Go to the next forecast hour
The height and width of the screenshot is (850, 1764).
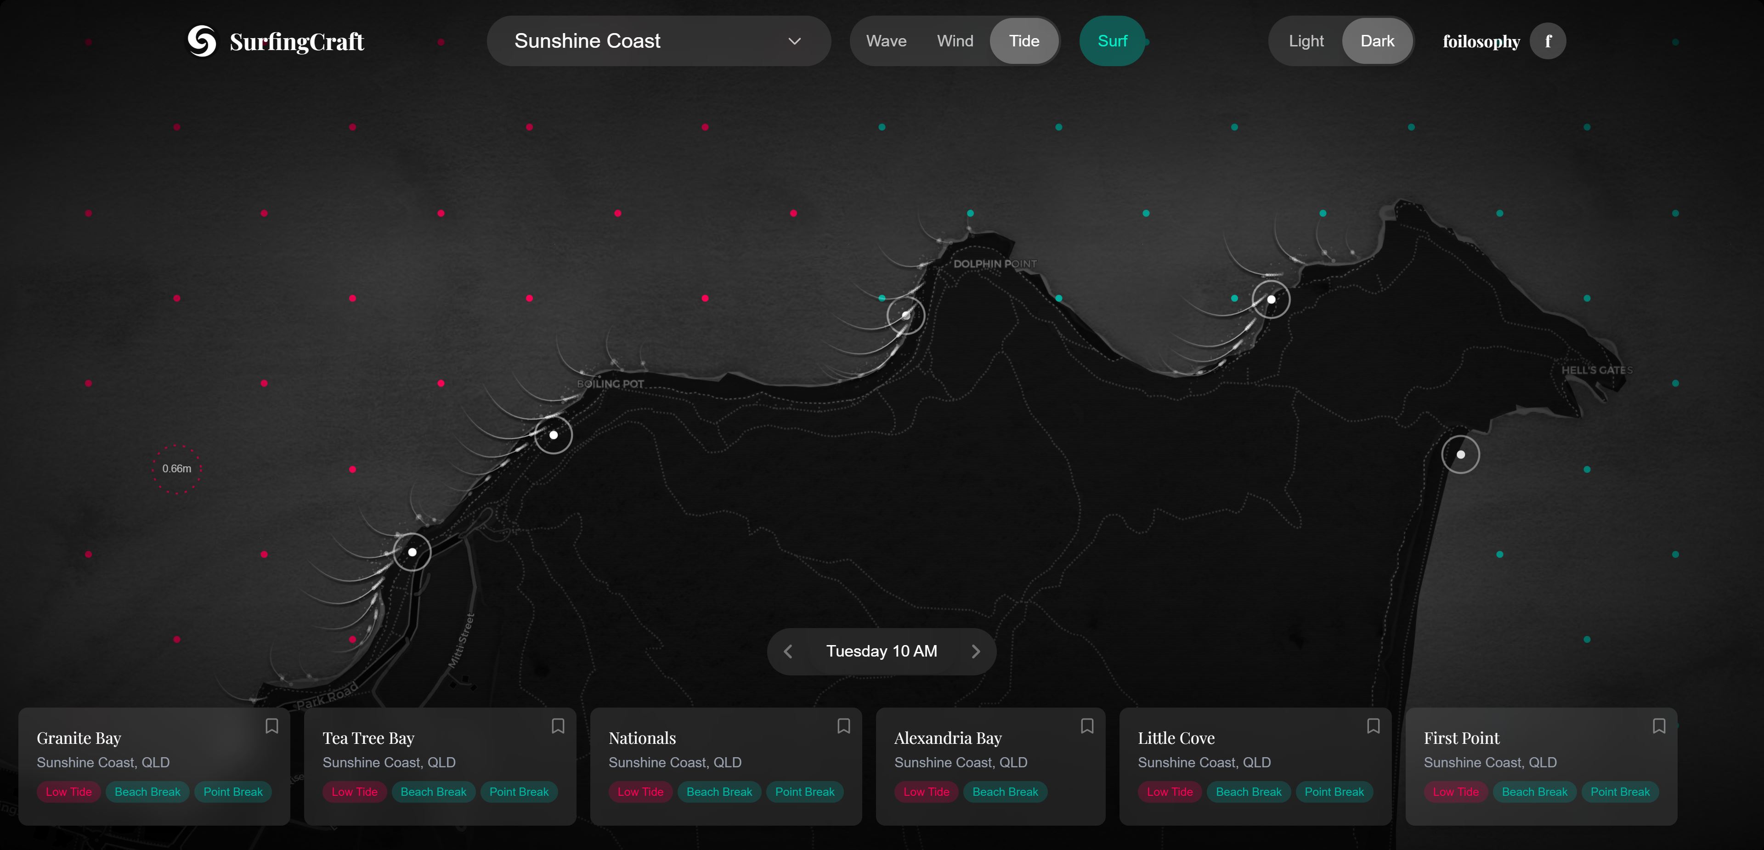(x=976, y=652)
